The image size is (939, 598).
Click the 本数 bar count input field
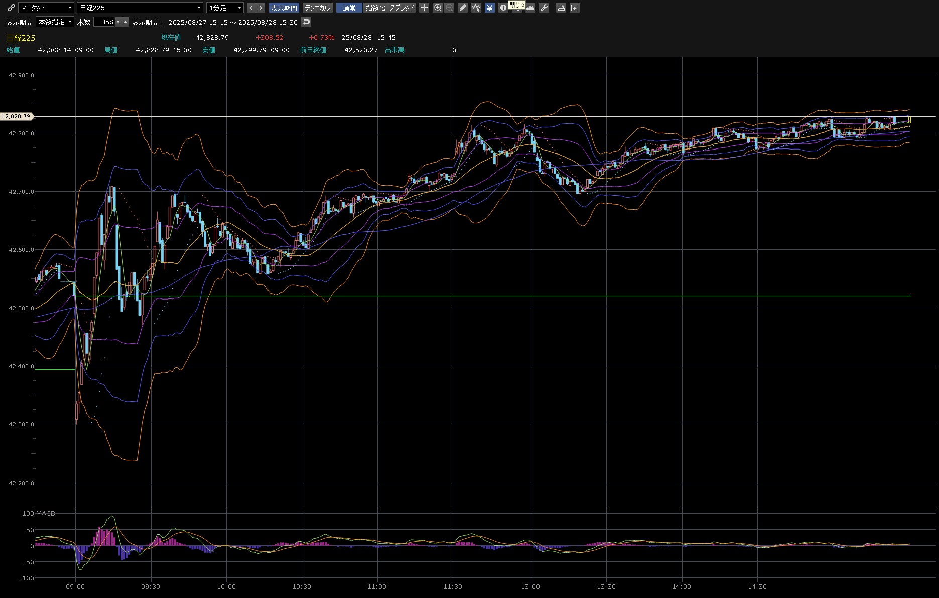pyautogui.click(x=104, y=22)
